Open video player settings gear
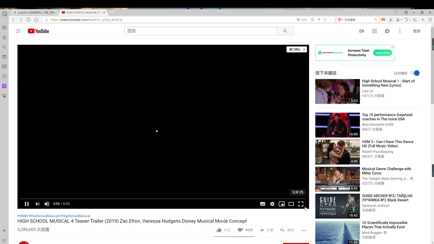The width and height of the screenshot is (434, 244). [272, 204]
